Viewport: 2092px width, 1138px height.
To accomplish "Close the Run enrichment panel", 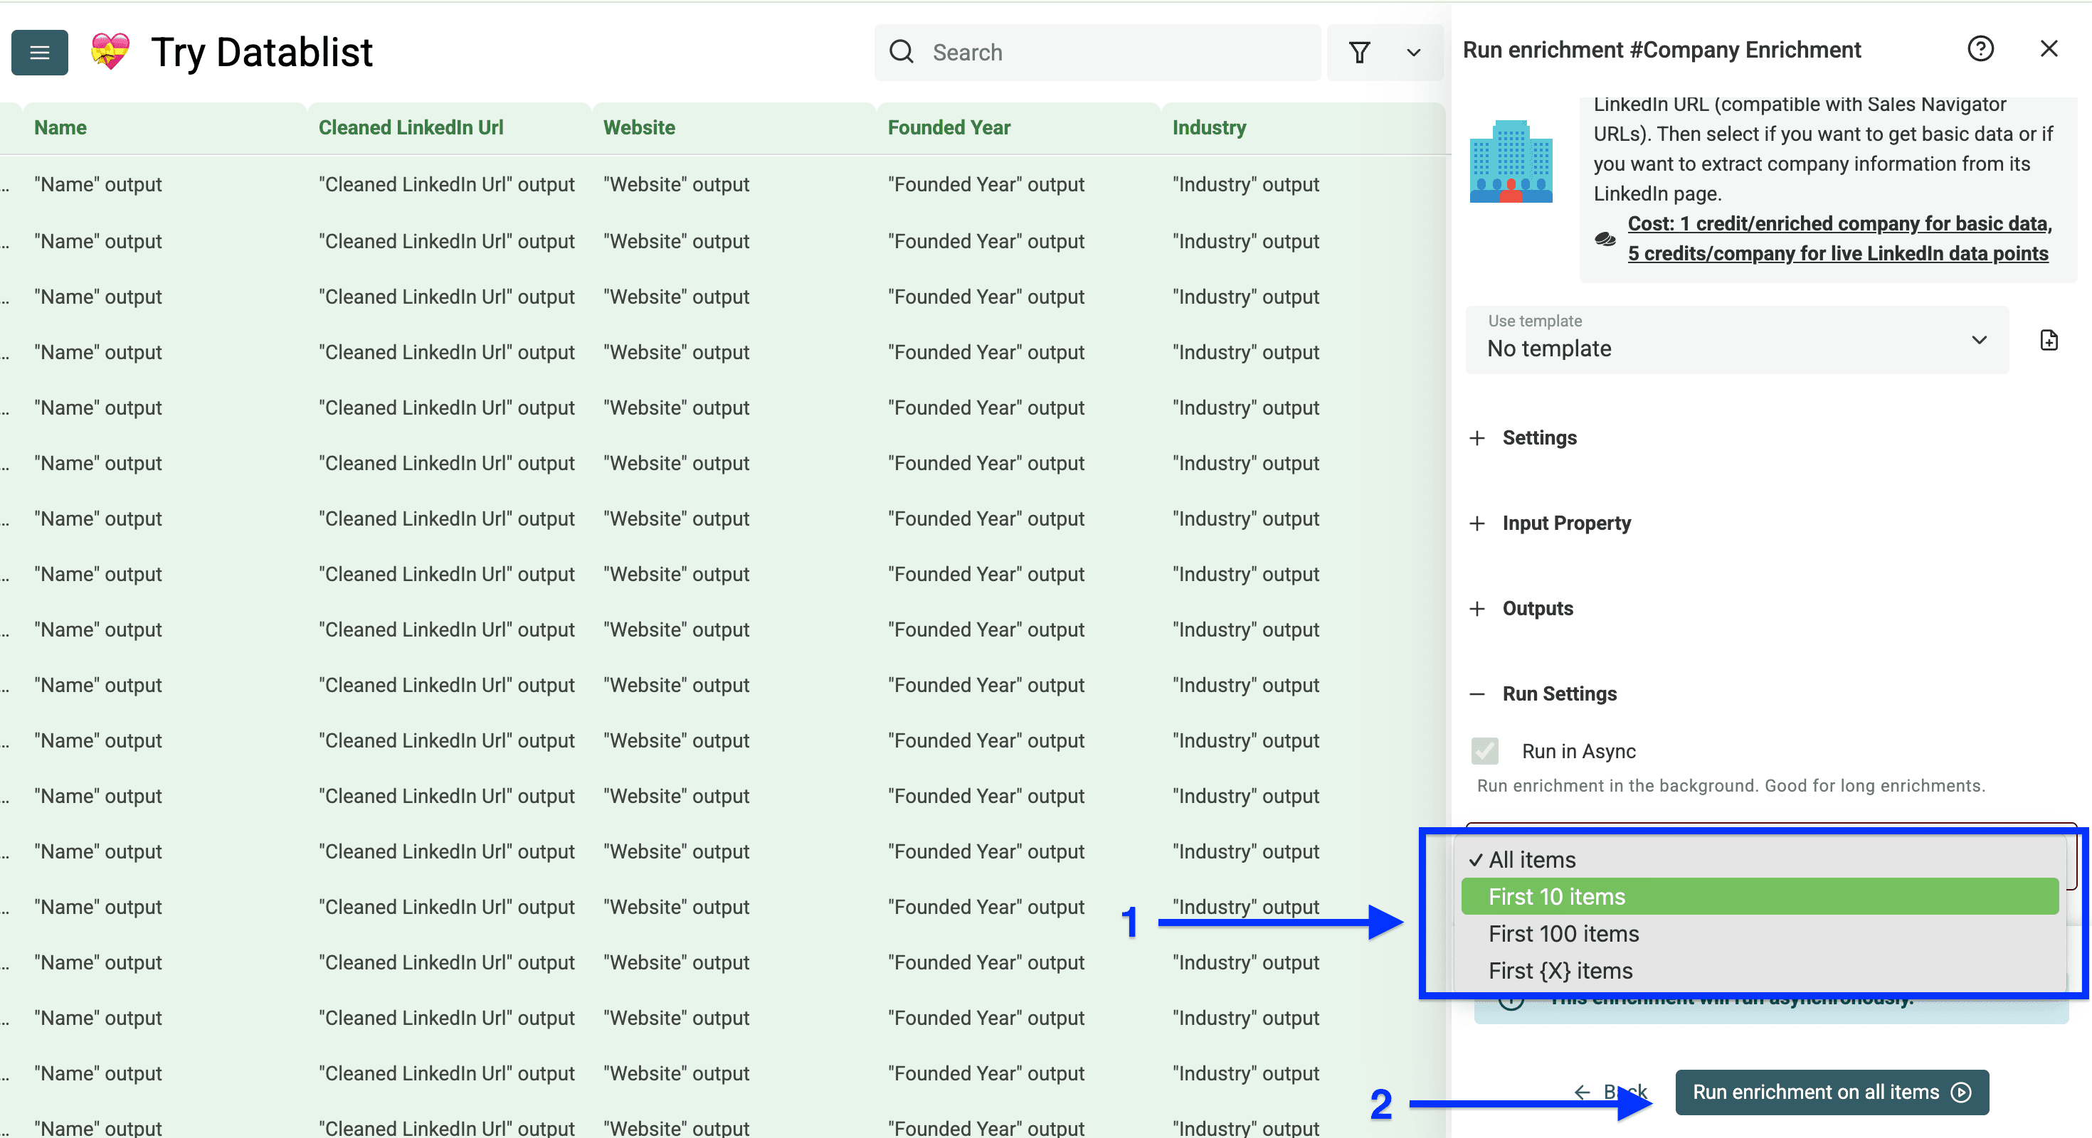I will [2050, 48].
